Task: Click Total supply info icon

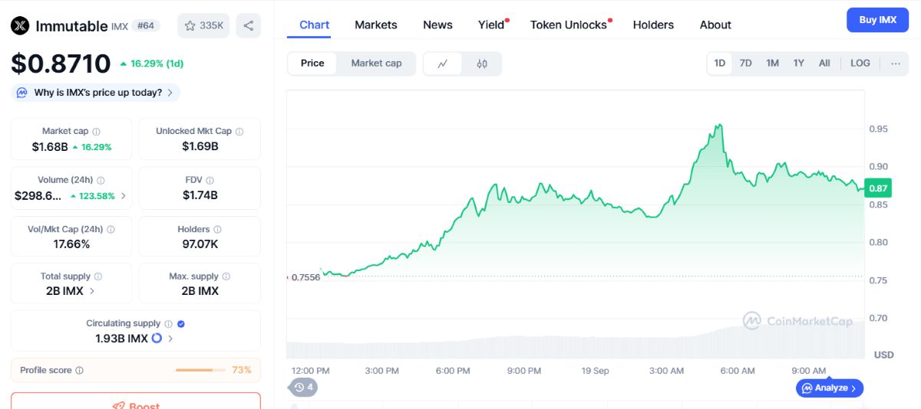Action: 98,276
